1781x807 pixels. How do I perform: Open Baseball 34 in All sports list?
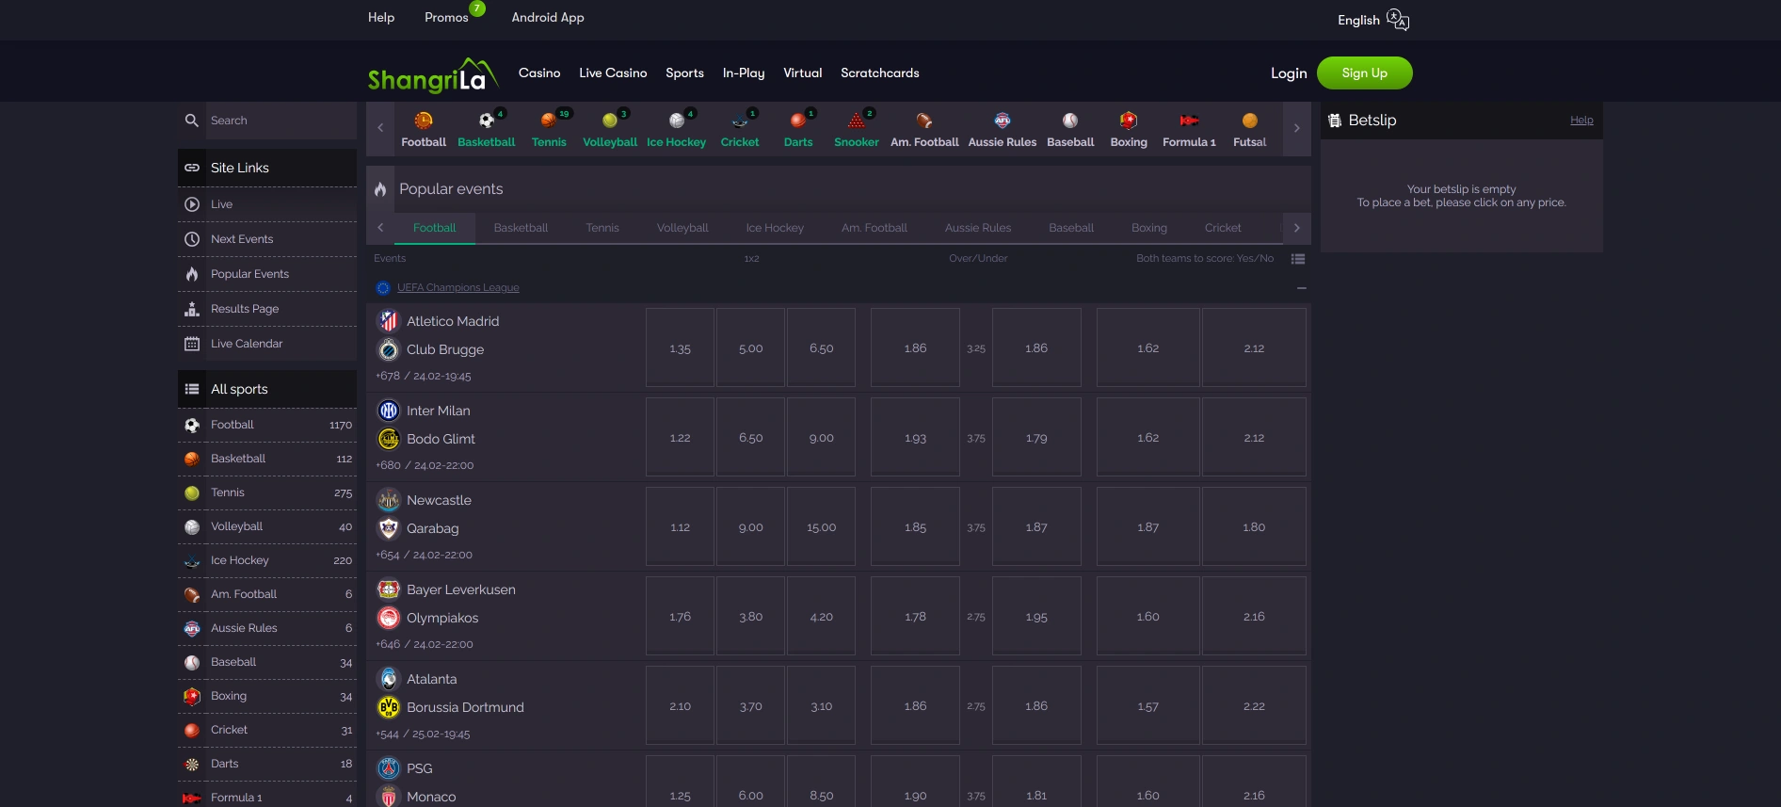(x=267, y=662)
